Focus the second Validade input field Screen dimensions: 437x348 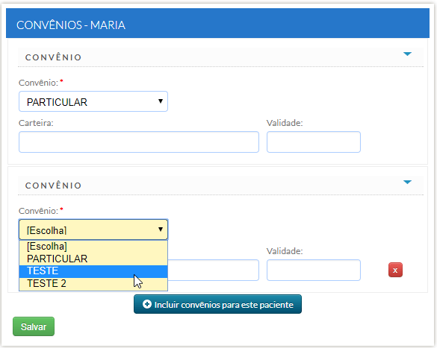[314, 271]
